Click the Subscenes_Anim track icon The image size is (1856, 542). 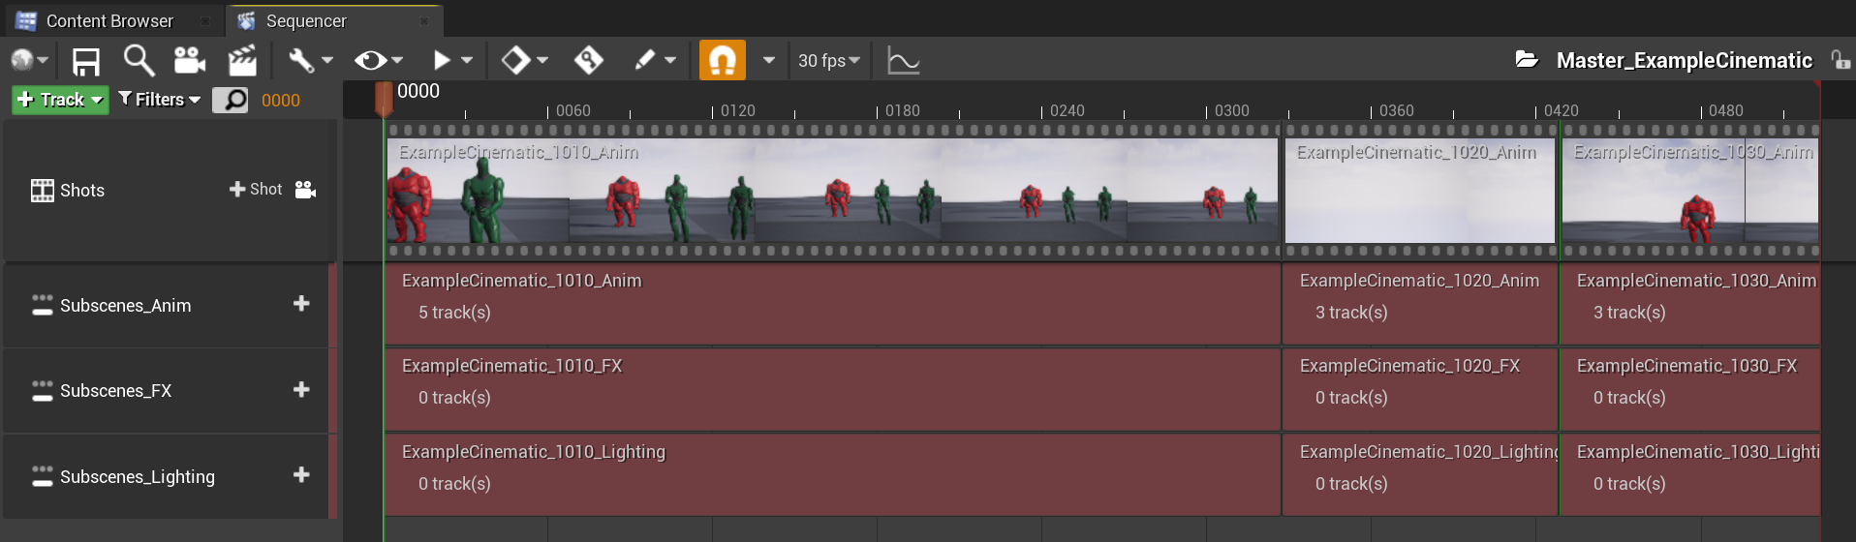[x=42, y=305]
